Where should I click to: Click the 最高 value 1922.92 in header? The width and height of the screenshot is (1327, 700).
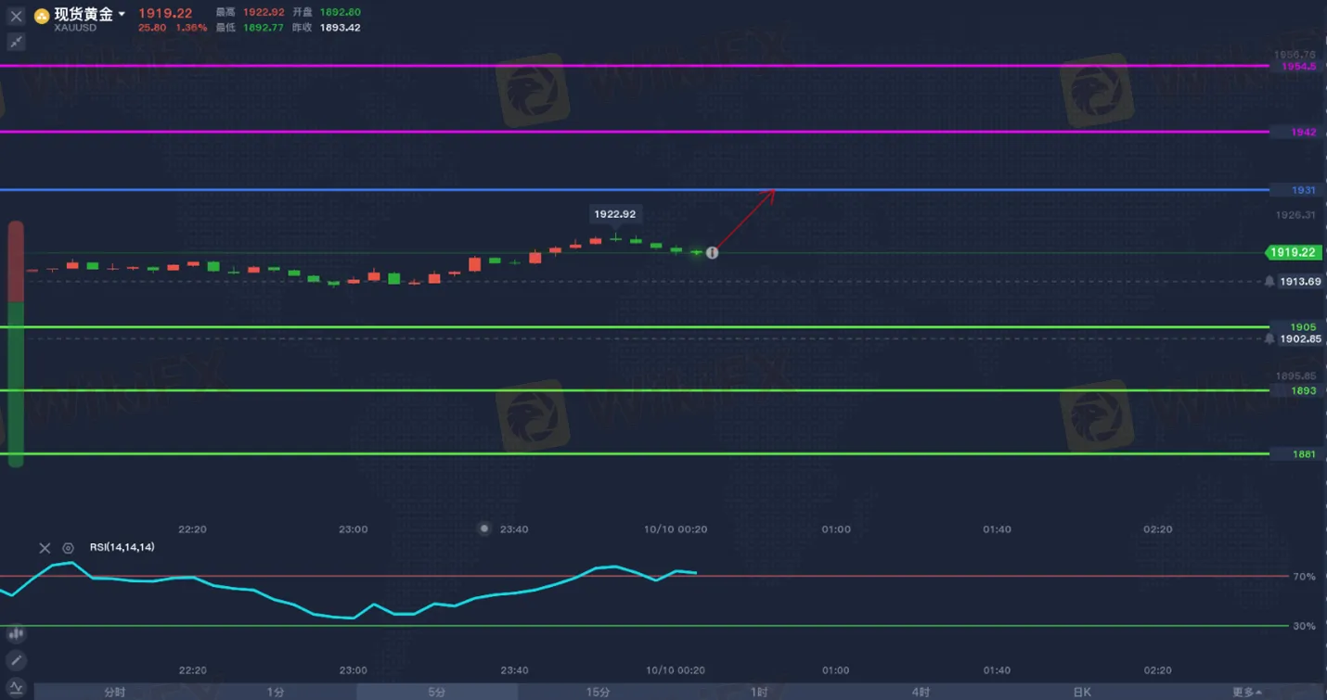[x=264, y=12]
